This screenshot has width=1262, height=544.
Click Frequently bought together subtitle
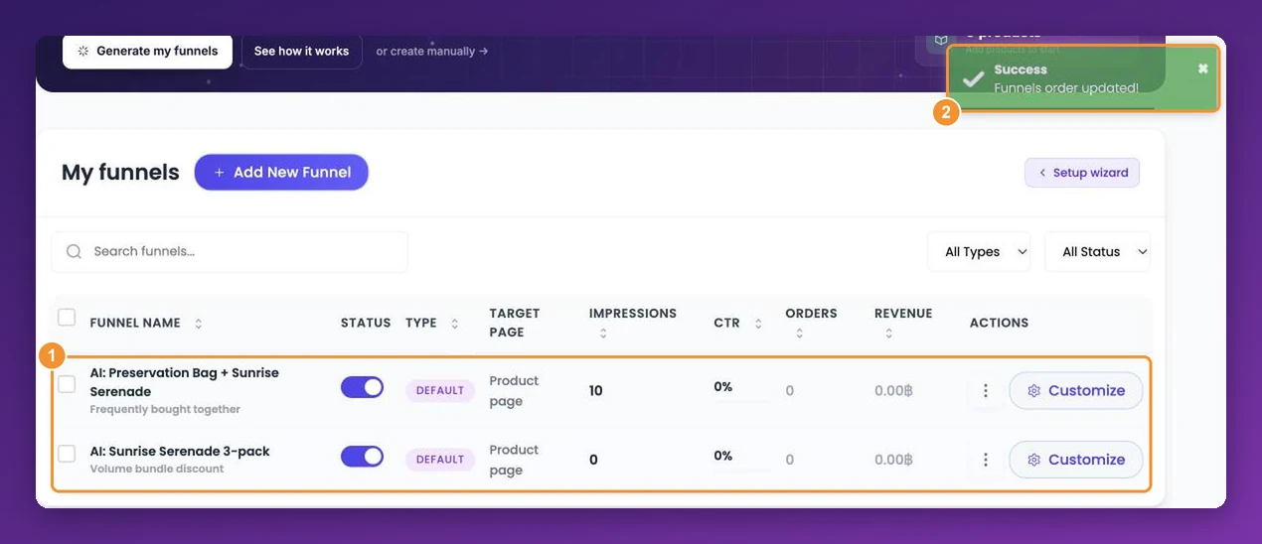[165, 409]
